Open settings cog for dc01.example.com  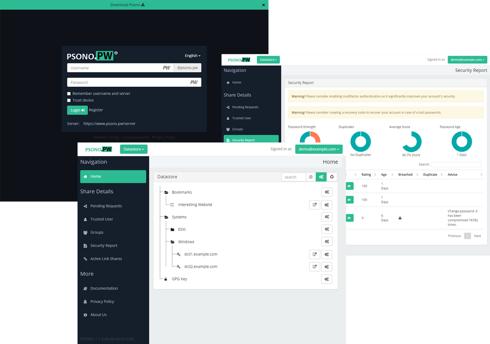click(x=327, y=254)
